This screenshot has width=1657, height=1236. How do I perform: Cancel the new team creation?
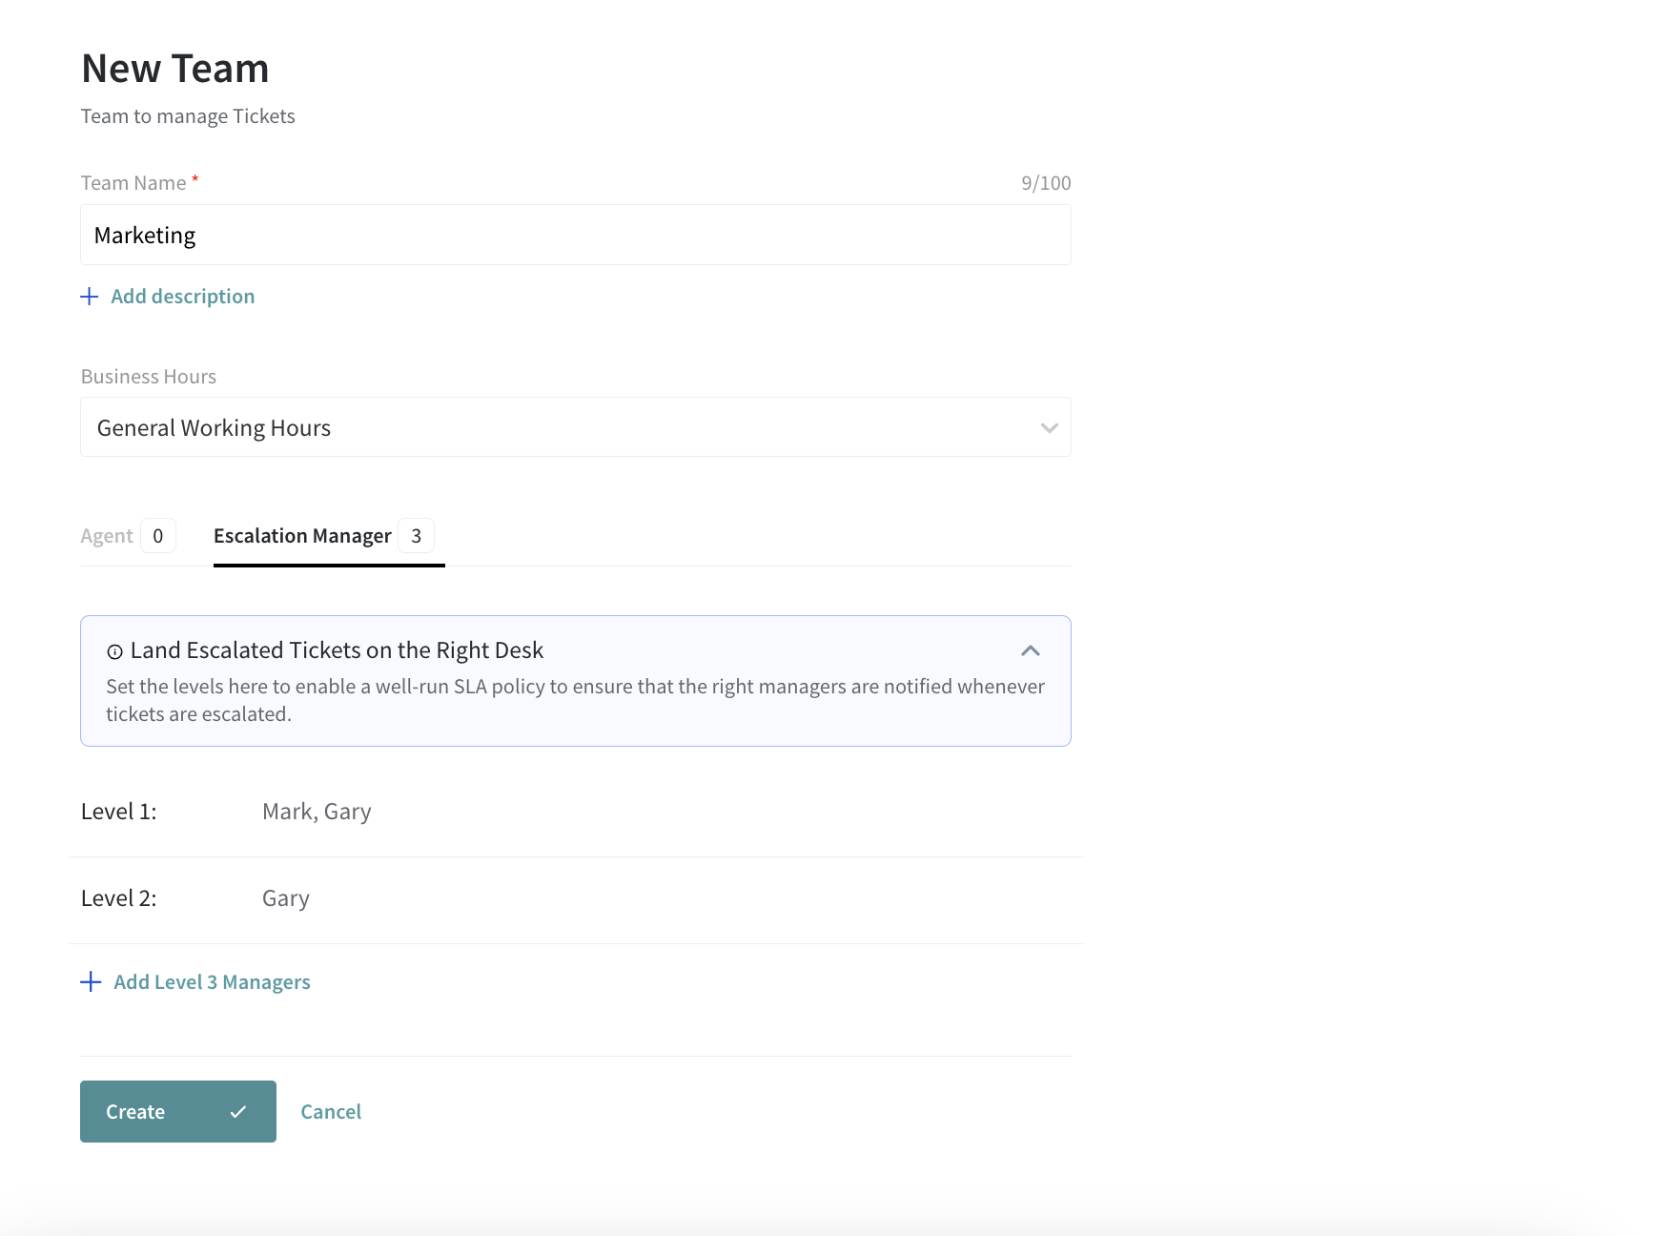pos(331,1112)
